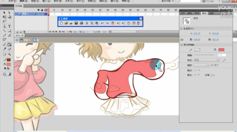237x132 pixels.
Task: Click Paste icon in main toolbar
Action: pyautogui.click(x=97, y=23)
